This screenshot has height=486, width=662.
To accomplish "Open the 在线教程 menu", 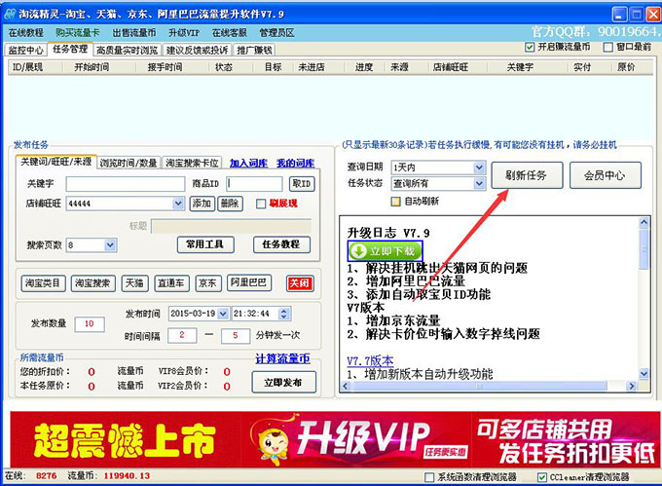I will click(x=25, y=32).
